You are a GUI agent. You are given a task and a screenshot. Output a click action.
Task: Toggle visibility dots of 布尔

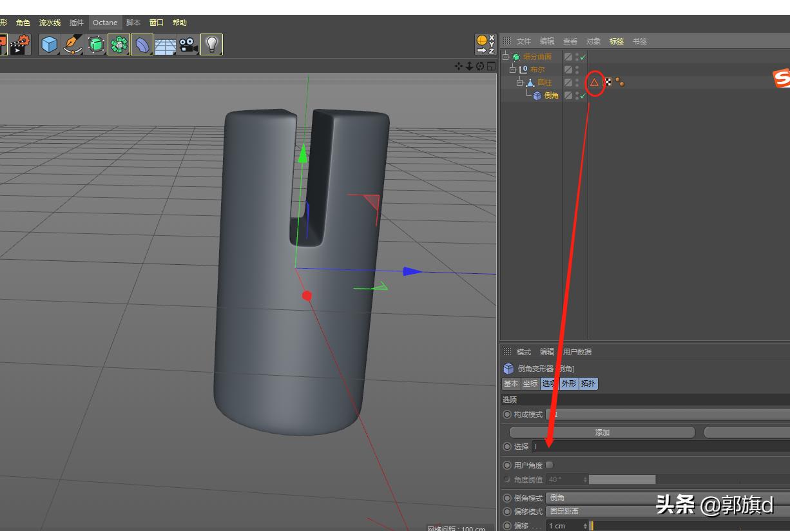click(577, 70)
